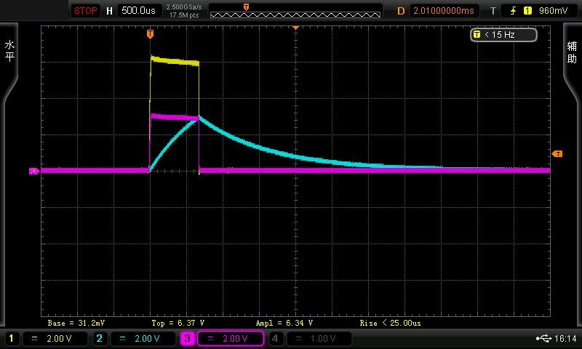Click the T badge in frequency counter
Screen dimensions: 582x349
477,34
